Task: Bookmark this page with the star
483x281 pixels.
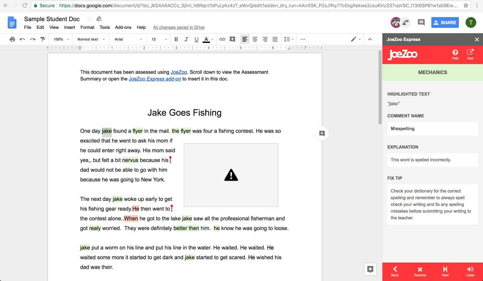Action: tap(466, 5)
